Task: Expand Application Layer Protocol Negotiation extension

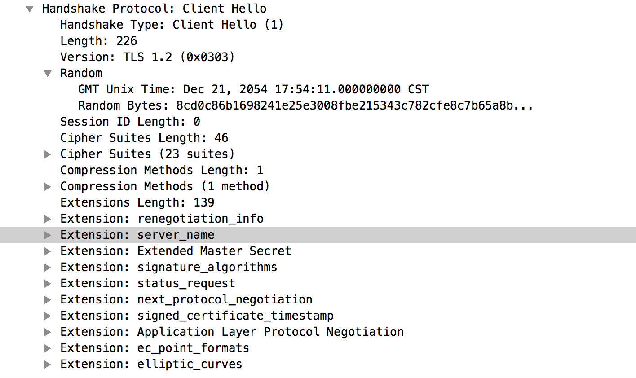Action: pyautogui.click(x=48, y=332)
